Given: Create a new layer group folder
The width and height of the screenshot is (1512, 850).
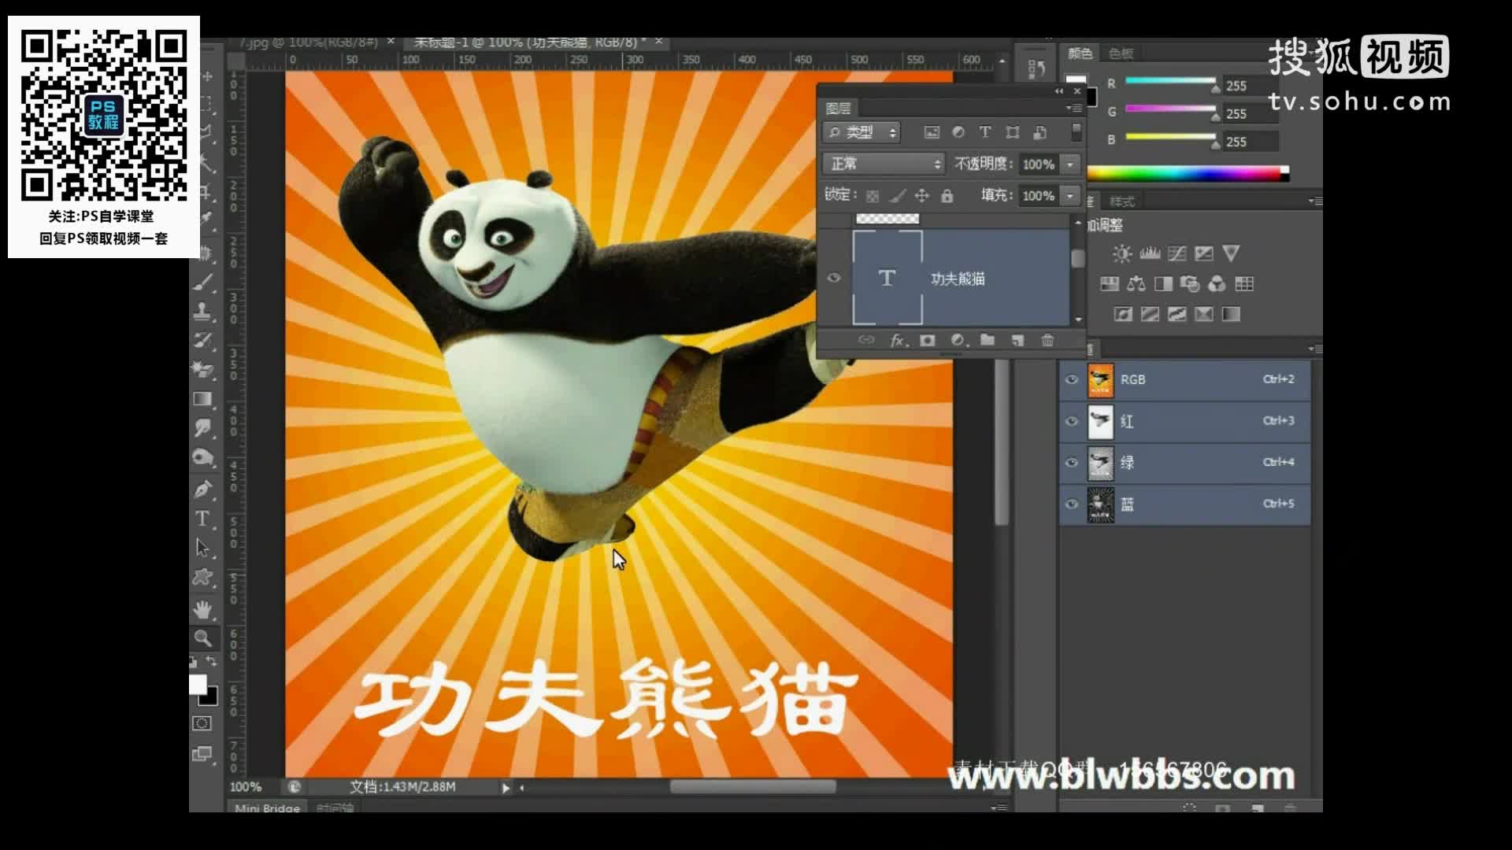Looking at the screenshot, I should click(x=988, y=340).
